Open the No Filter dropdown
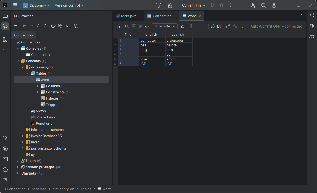The width and height of the screenshot is (317, 193). coord(165,26)
